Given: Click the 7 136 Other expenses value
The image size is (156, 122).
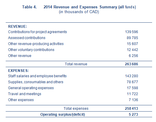Looking at the screenshot, I should (x=133, y=100).
